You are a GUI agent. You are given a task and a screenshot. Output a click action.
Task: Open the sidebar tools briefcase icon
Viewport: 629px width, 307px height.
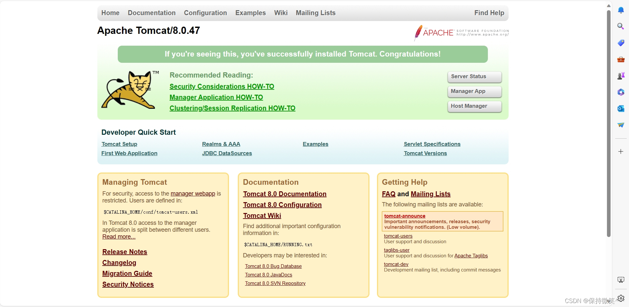[x=621, y=59]
